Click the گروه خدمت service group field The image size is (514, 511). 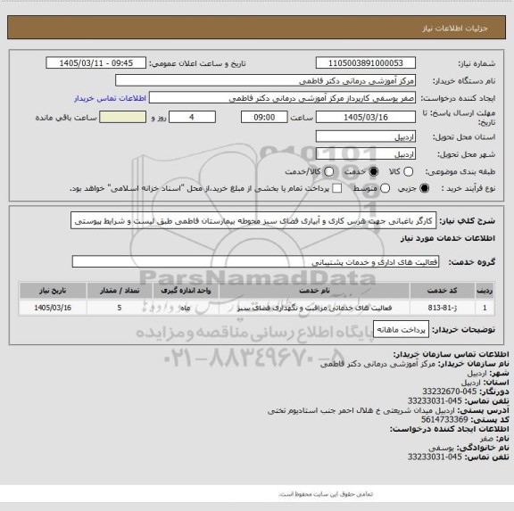pos(255,261)
